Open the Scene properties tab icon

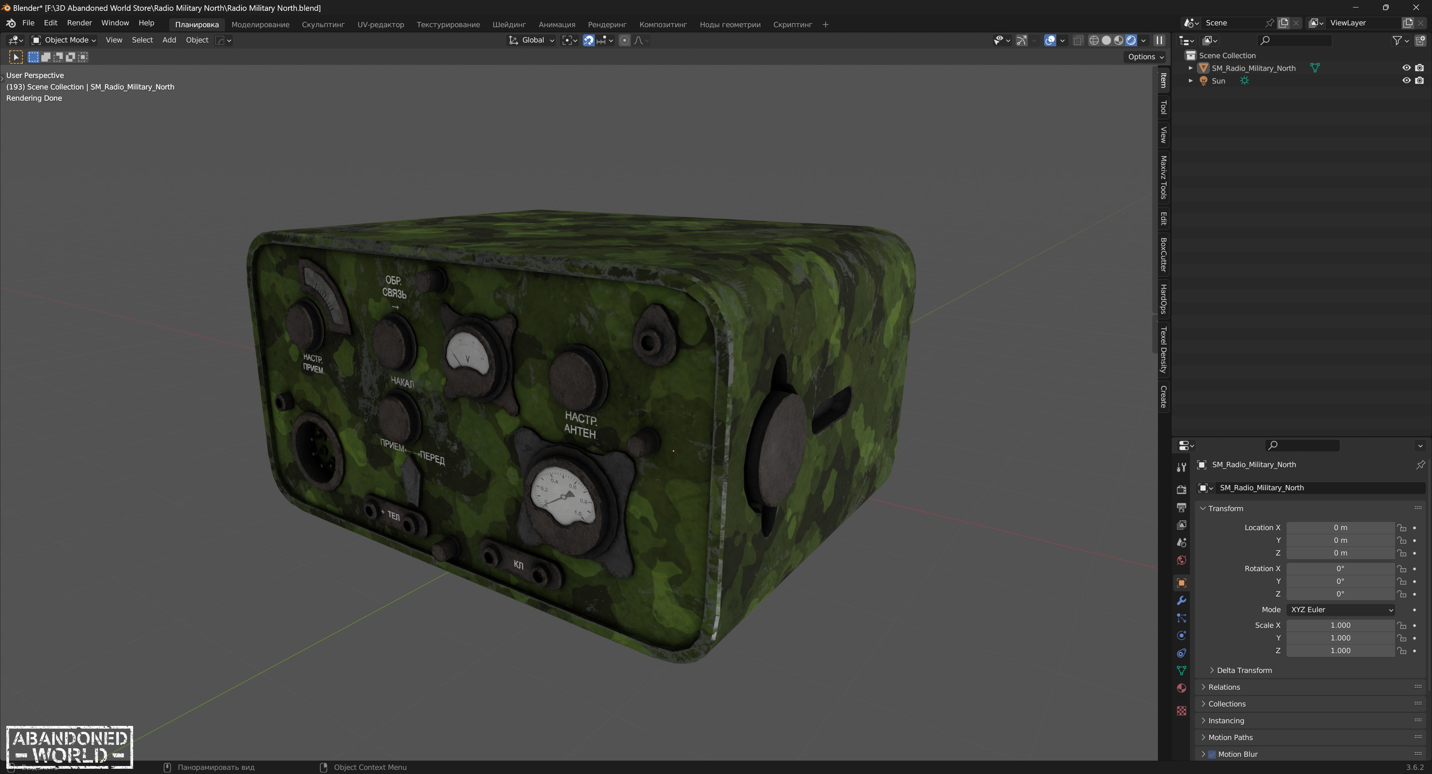point(1181,543)
